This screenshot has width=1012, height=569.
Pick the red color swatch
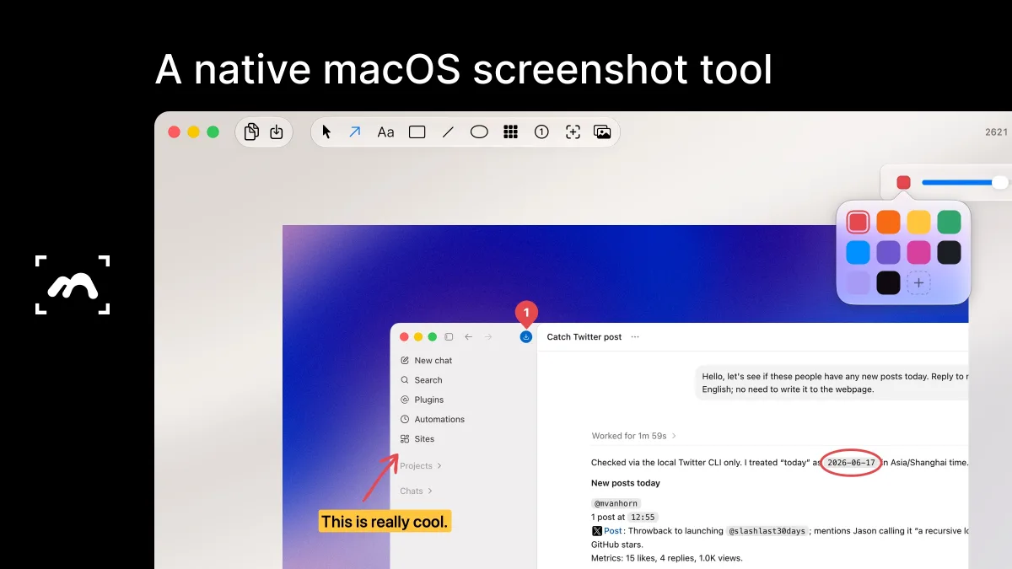[858, 222]
